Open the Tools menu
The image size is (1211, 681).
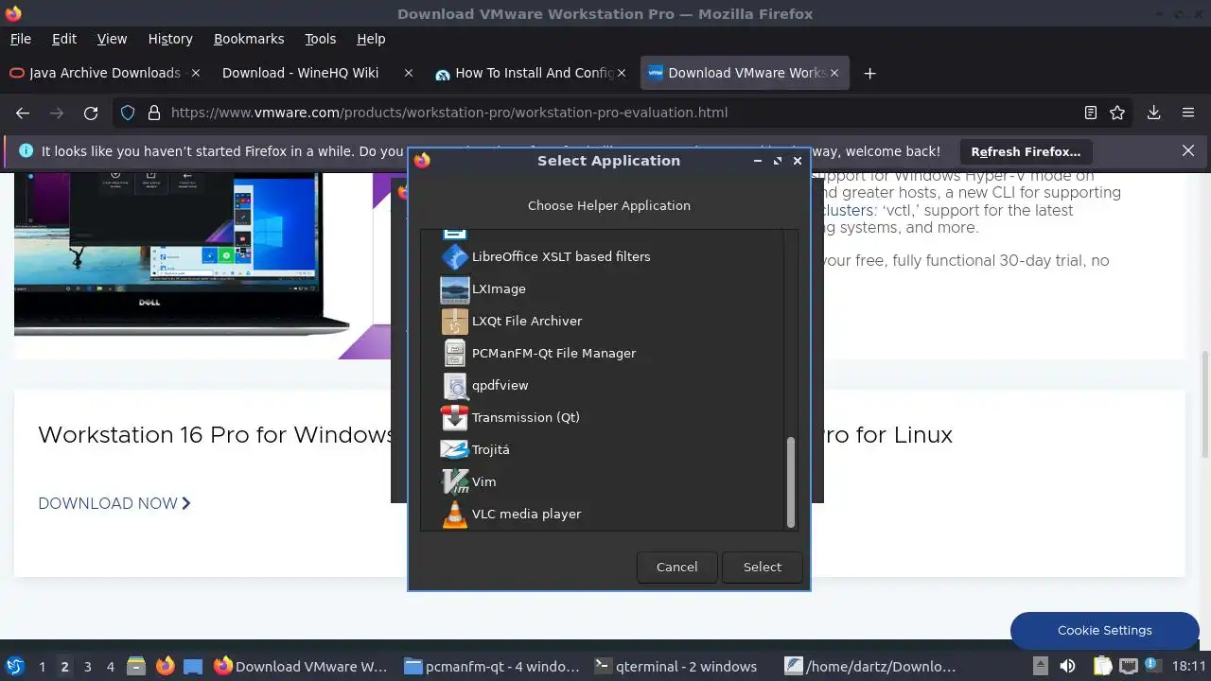point(320,39)
